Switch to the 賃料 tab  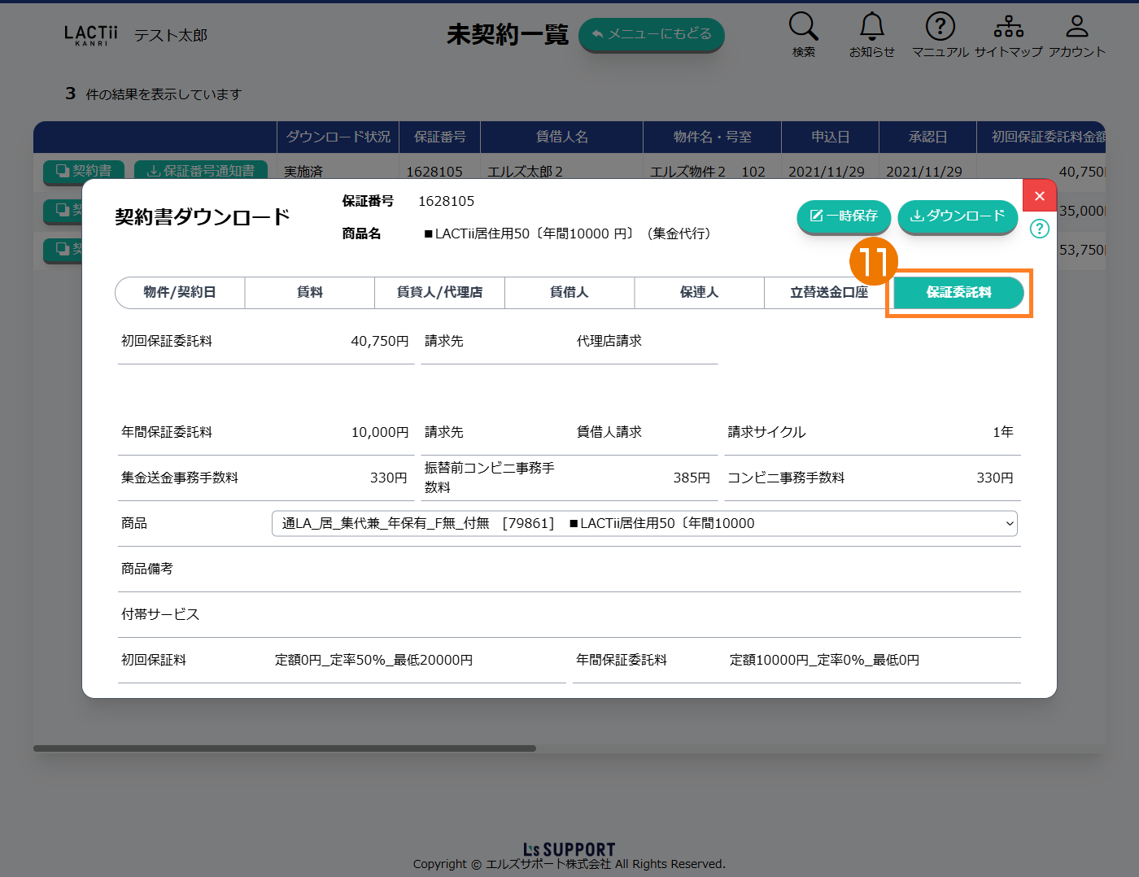(x=309, y=292)
